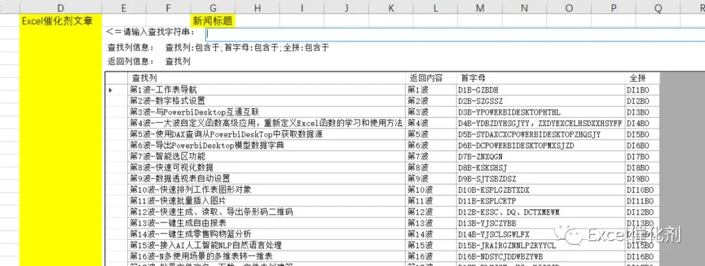This screenshot has height=266, width=705.
Task: Click the 返回内容 grid column header
Action: (430, 78)
